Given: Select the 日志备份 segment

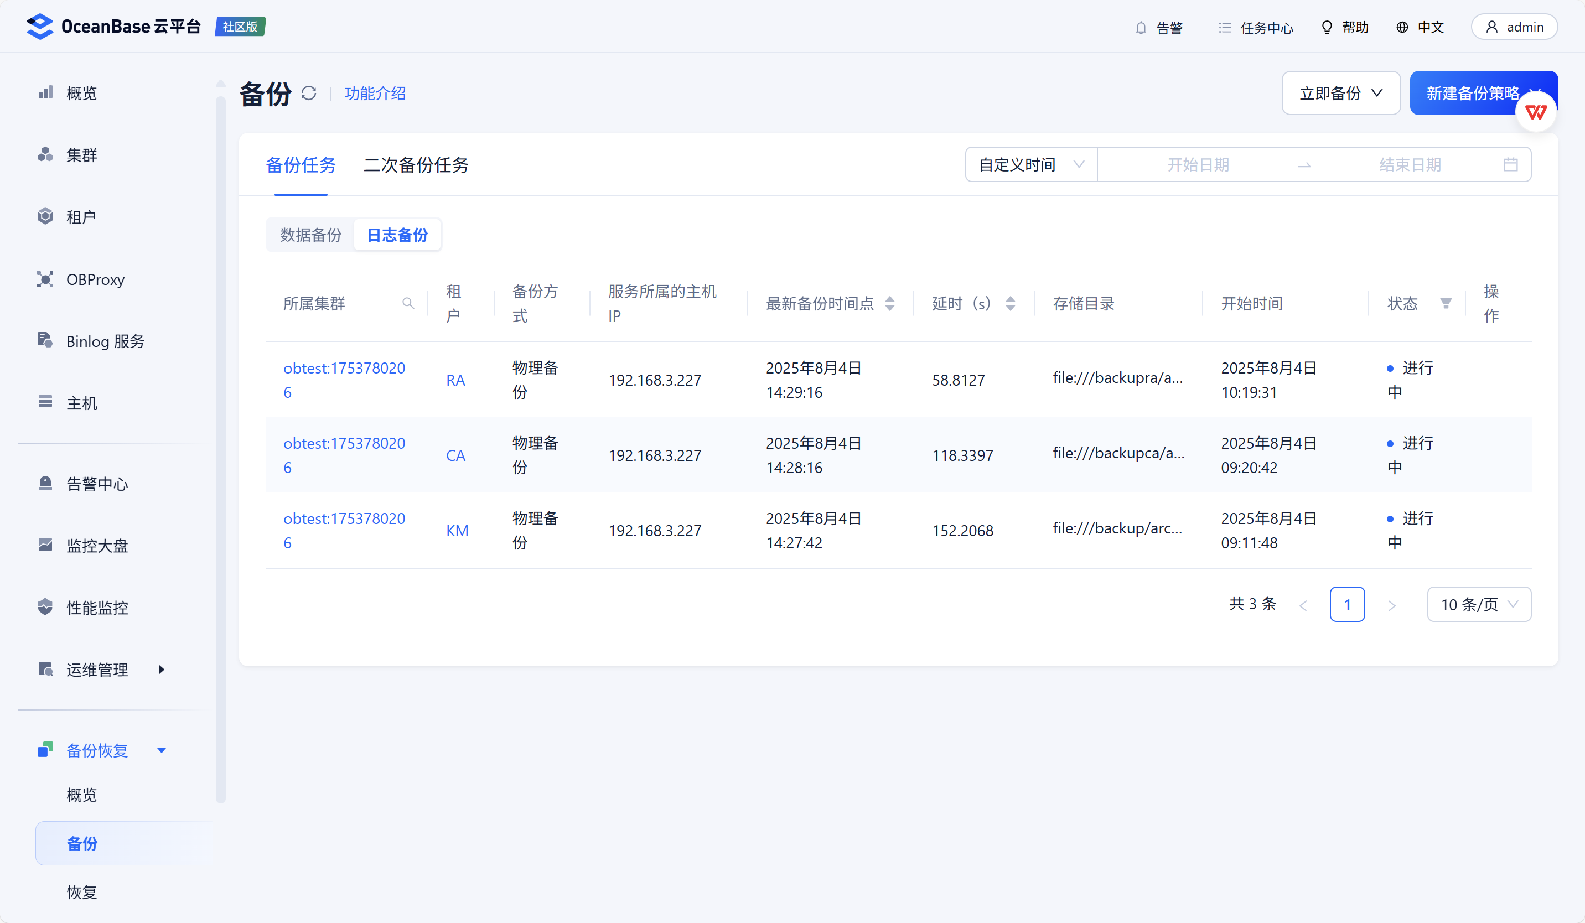Looking at the screenshot, I should point(397,235).
